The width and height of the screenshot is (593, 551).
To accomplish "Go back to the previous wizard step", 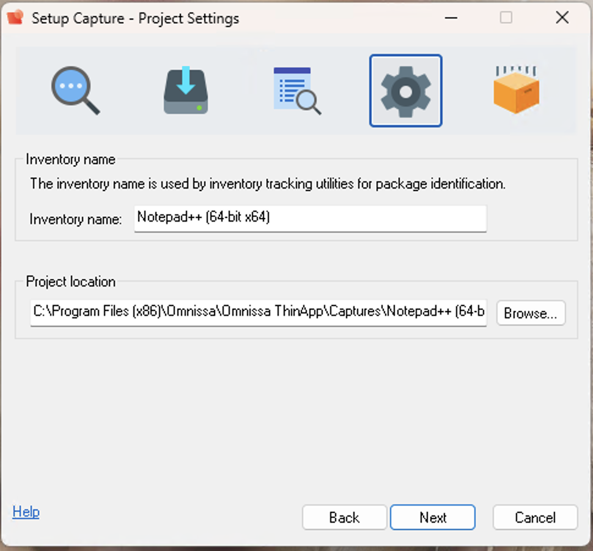I will 344,517.
